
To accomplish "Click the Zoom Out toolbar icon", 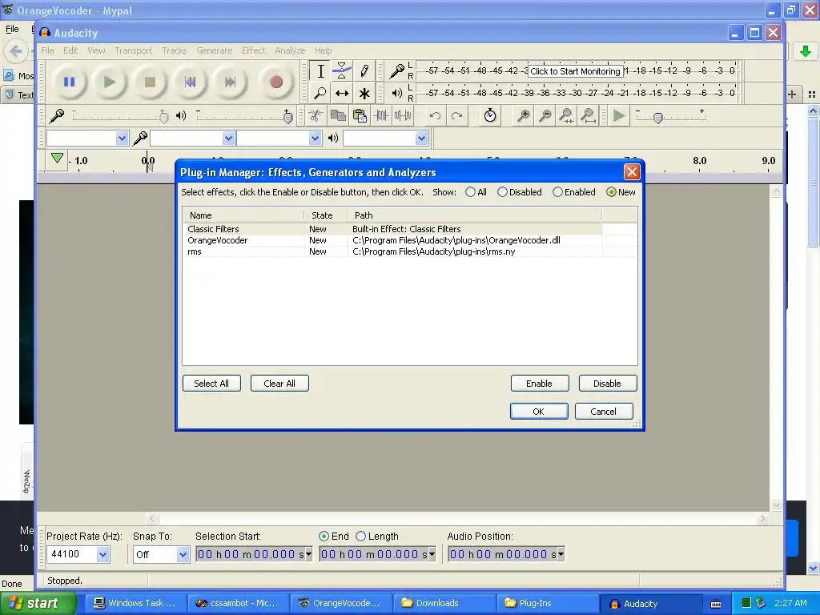I will point(545,115).
